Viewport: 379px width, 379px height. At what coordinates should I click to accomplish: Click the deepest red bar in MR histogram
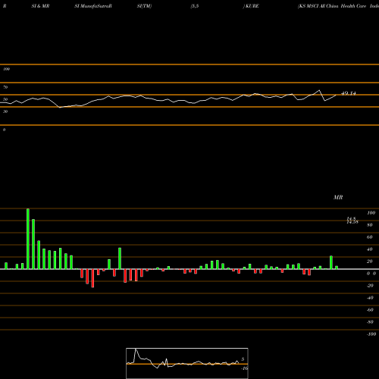pos(92,278)
